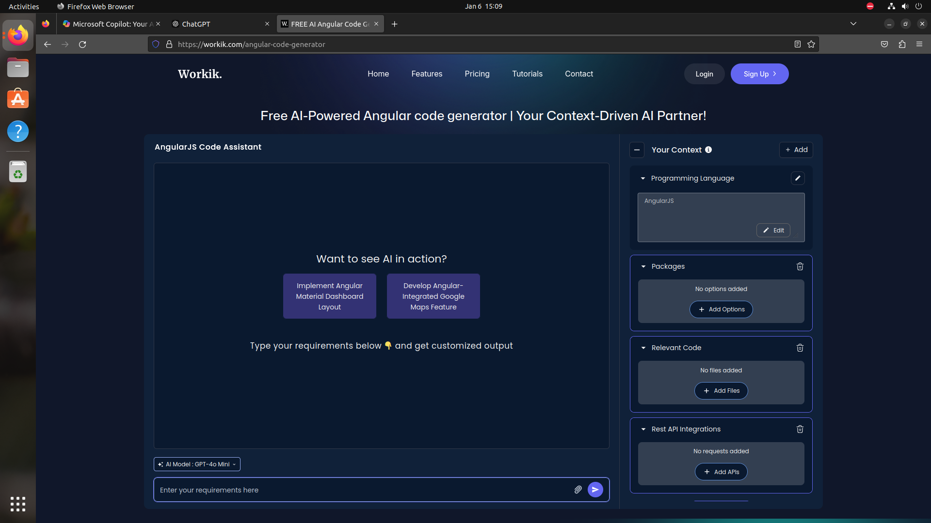Toggle reader view in the address bar

click(x=797, y=44)
